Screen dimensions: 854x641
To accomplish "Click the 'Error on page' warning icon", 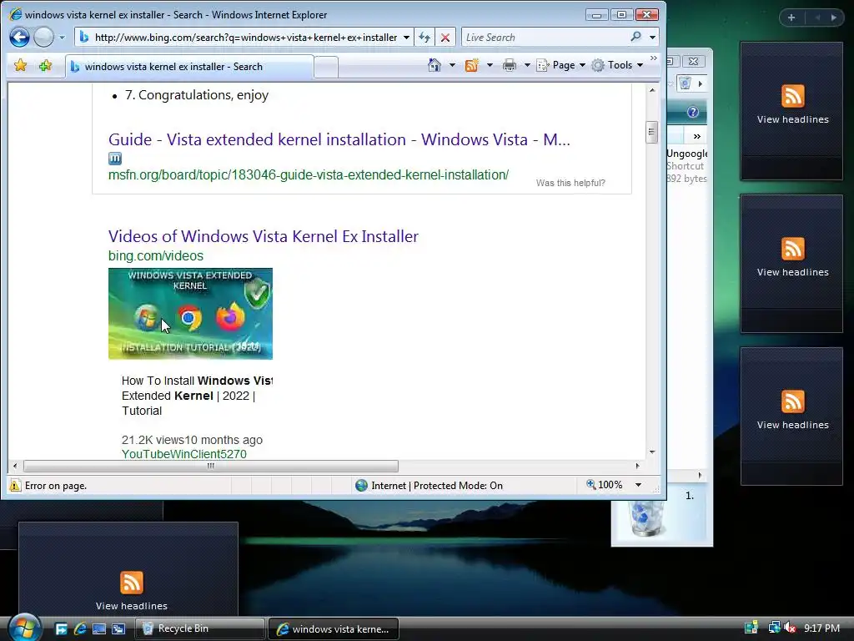I will (x=15, y=486).
